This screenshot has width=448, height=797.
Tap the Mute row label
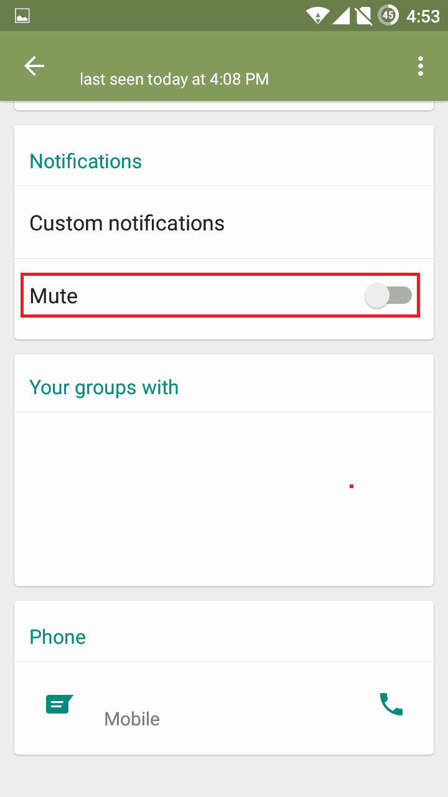(54, 296)
